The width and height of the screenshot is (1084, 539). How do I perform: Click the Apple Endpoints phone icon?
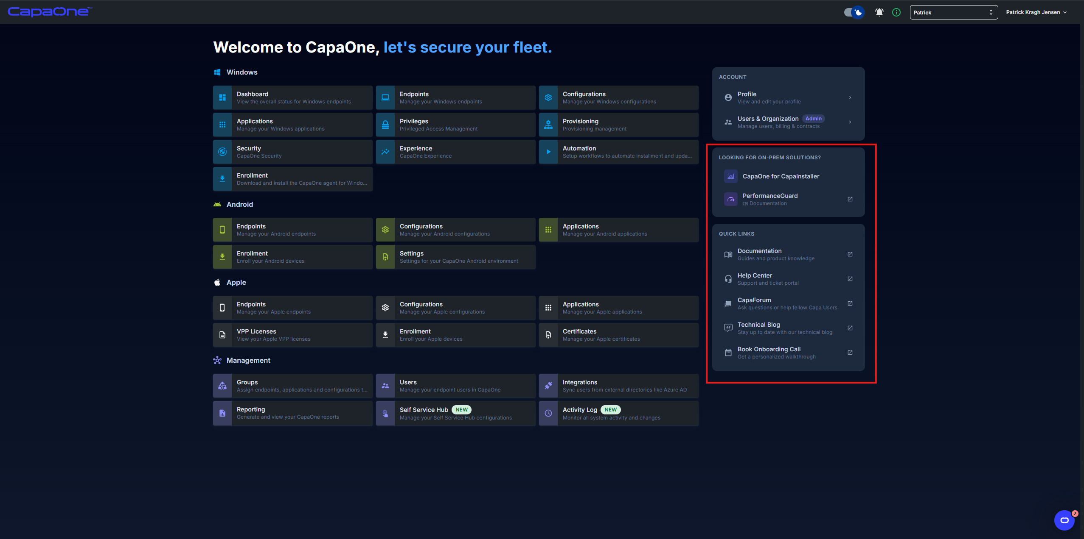coord(222,308)
